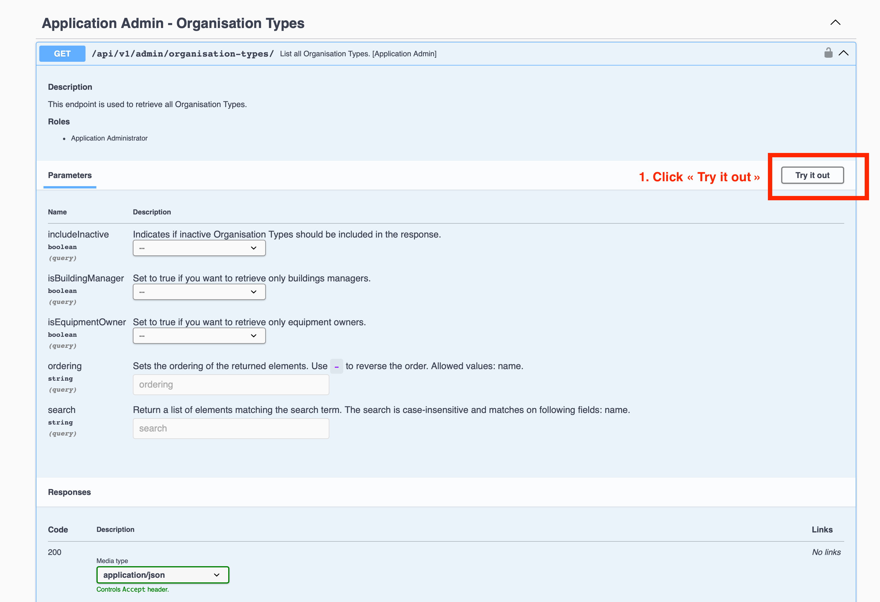The height and width of the screenshot is (602, 880).
Task: Click the Responses section header
Action: 69,492
